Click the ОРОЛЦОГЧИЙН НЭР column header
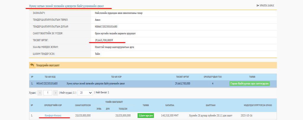This screenshot has width=303, height=120. point(53,105)
